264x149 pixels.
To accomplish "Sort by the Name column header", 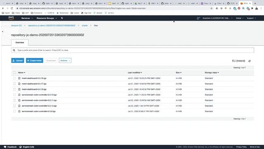I will pos(21,72).
